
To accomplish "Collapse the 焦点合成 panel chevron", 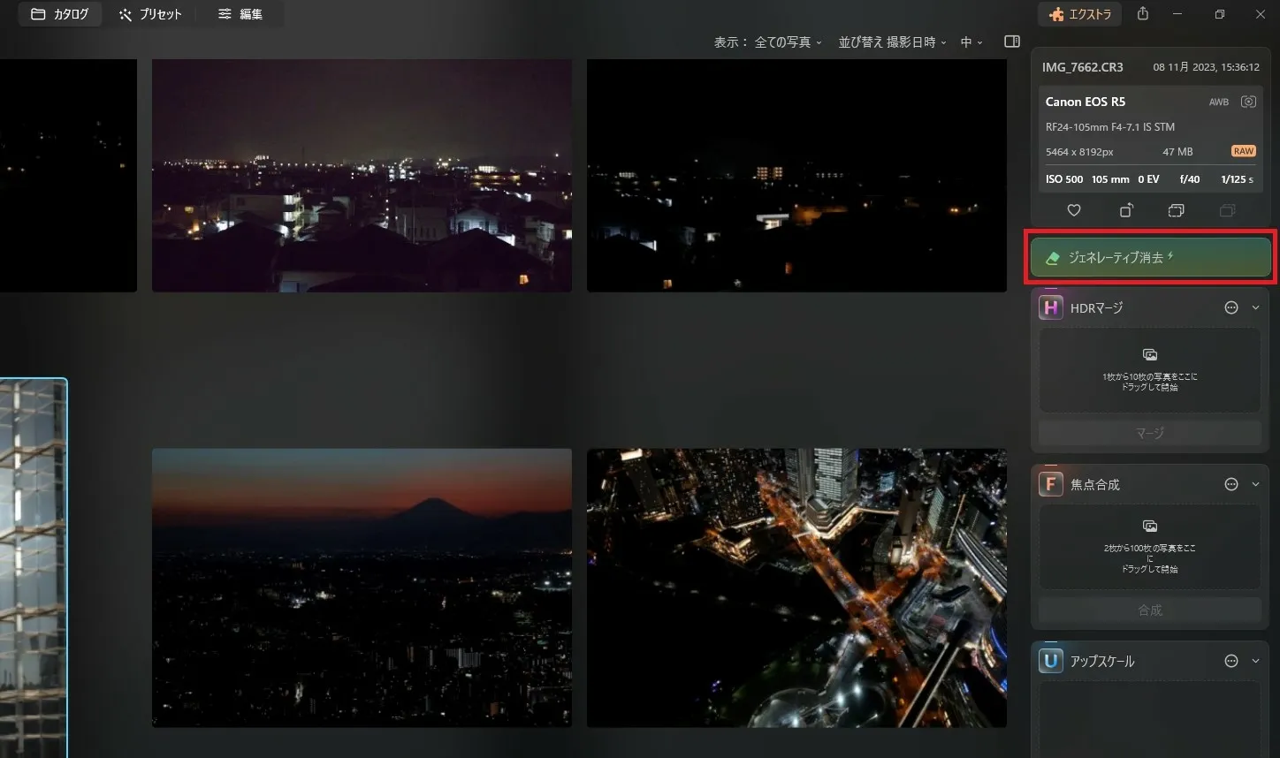I will pyautogui.click(x=1255, y=484).
